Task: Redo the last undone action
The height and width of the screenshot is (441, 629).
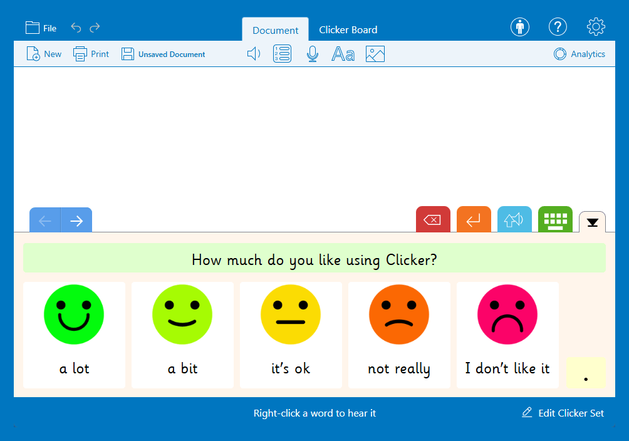Action: 95,28
